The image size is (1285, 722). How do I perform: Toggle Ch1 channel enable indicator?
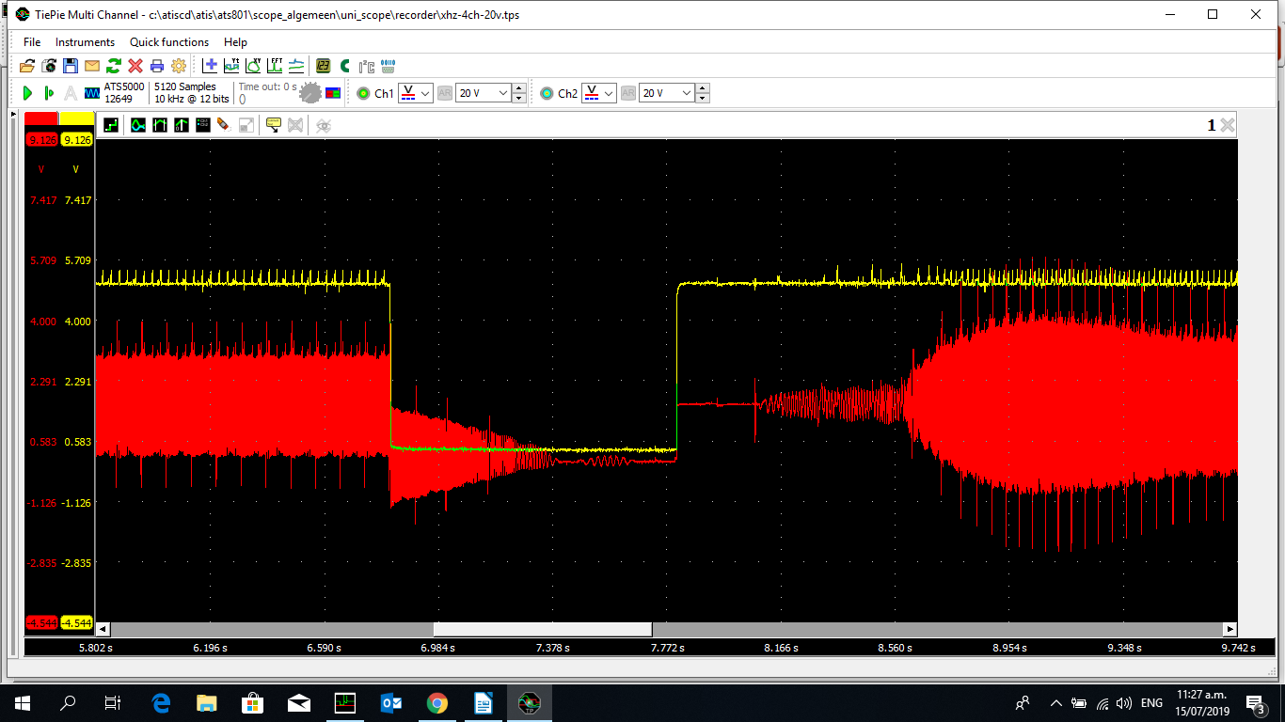point(363,93)
